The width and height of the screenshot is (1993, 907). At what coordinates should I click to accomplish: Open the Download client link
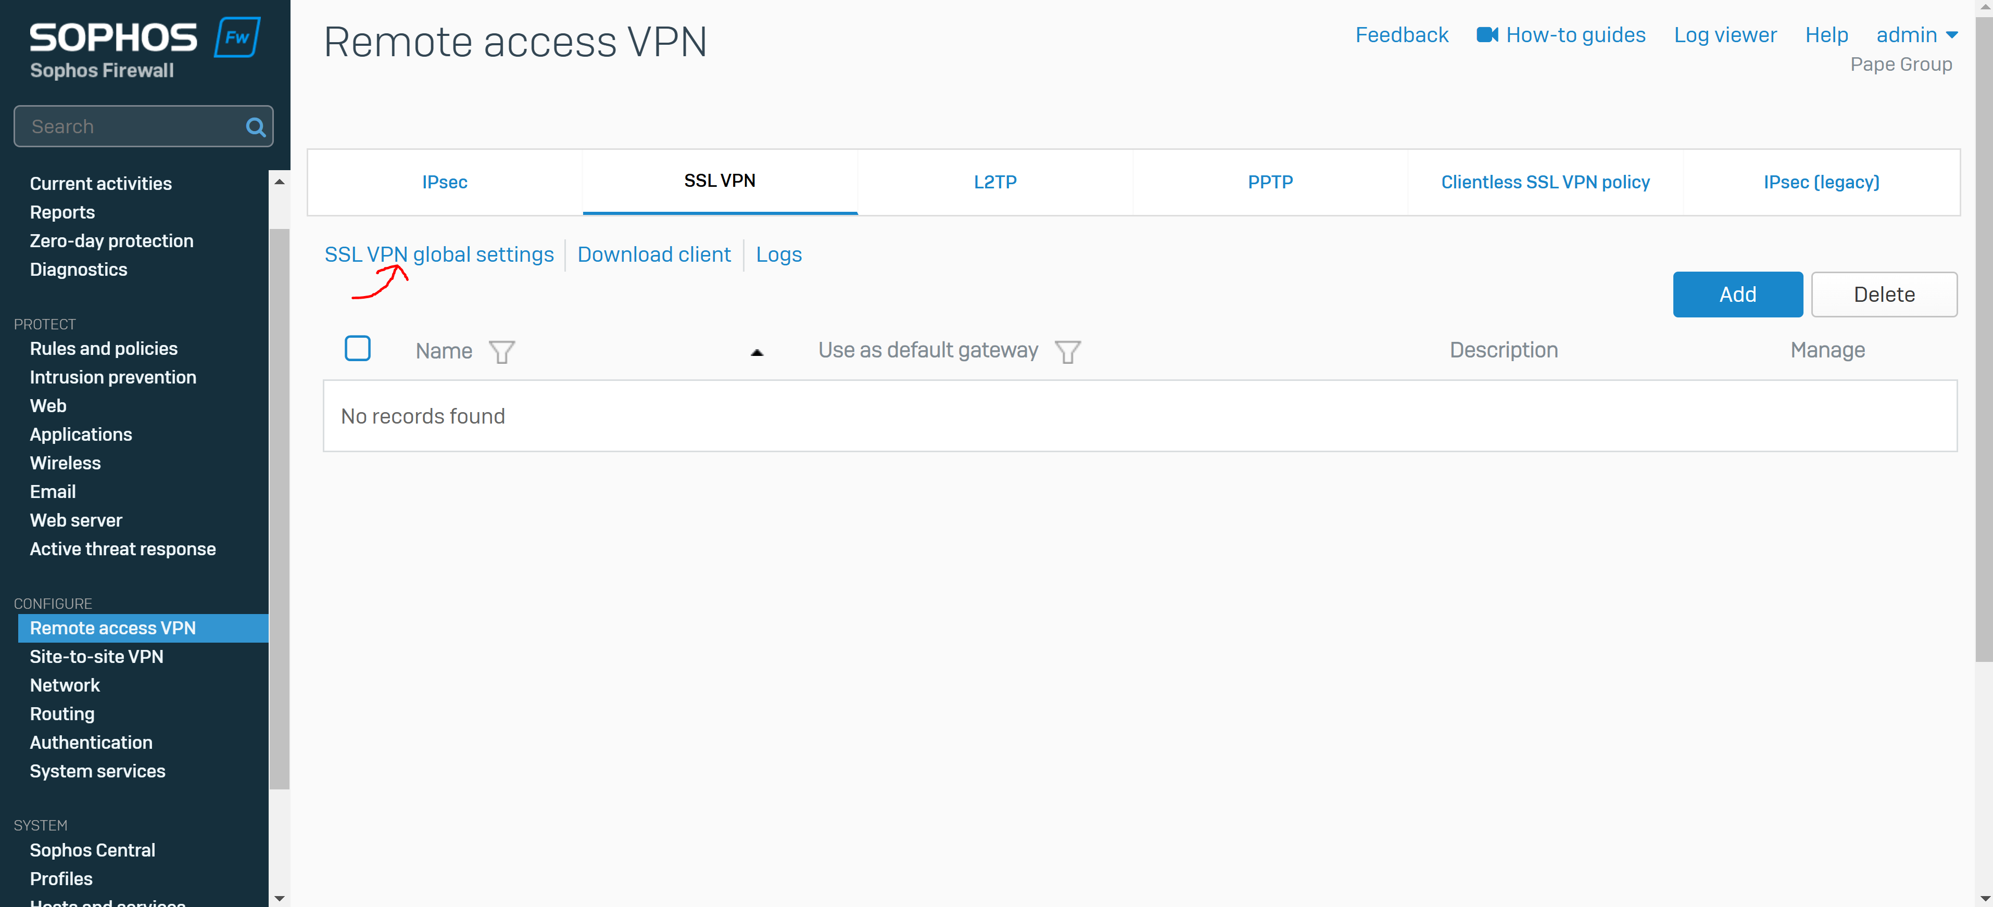click(654, 254)
